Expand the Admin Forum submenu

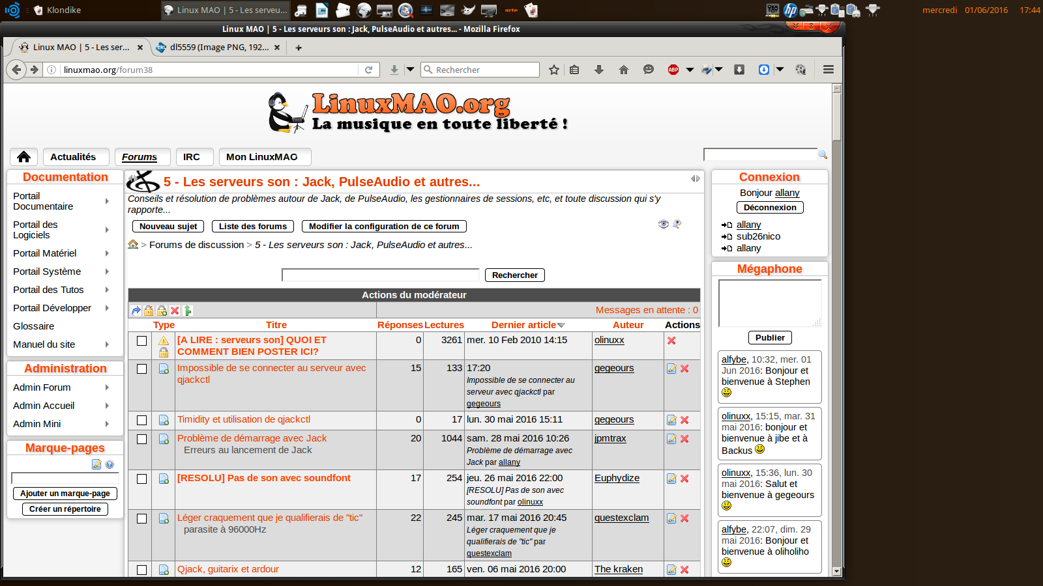coord(107,387)
